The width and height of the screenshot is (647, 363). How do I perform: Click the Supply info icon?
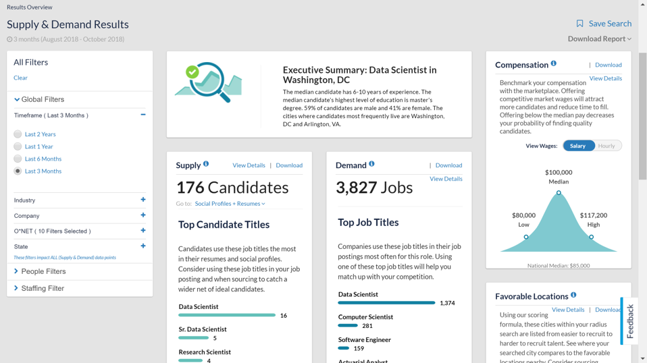tap(206, 164)
